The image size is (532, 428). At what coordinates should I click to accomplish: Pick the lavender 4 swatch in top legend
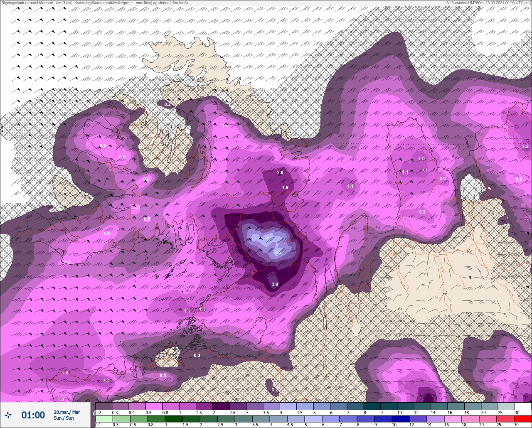288,406
